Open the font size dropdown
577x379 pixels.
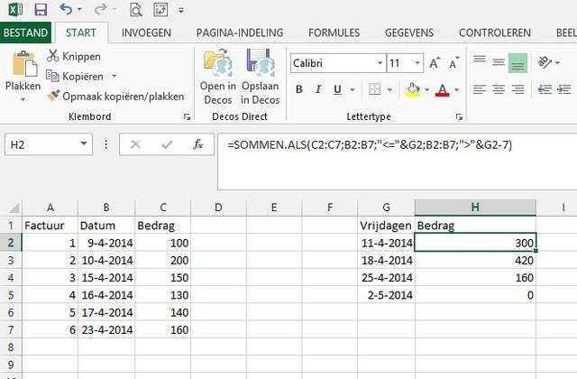click(419, 64)
